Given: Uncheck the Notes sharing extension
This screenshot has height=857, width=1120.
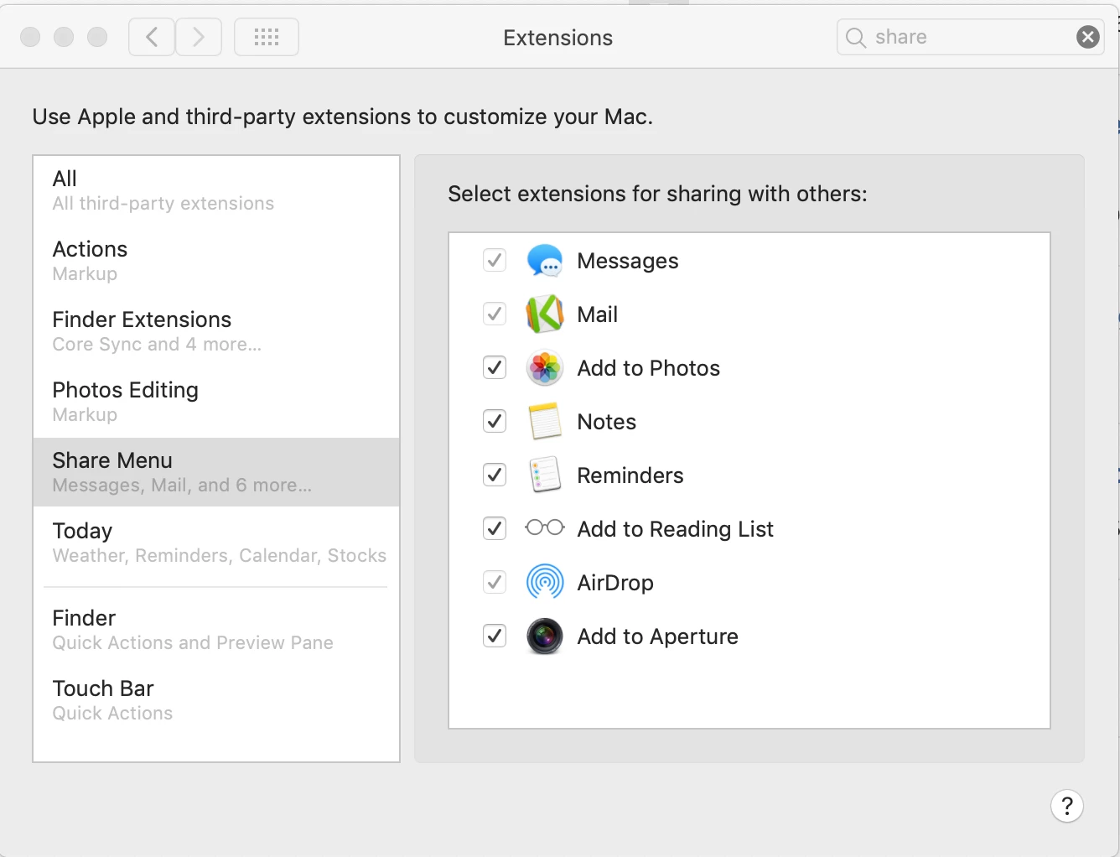Looking at the screenshot, I should coord(495,421).
